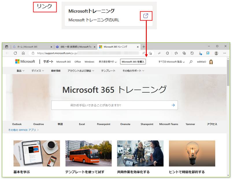232x179 pixels.
Task: Select Powerpoint training link
Action: (x=103, y=124)
